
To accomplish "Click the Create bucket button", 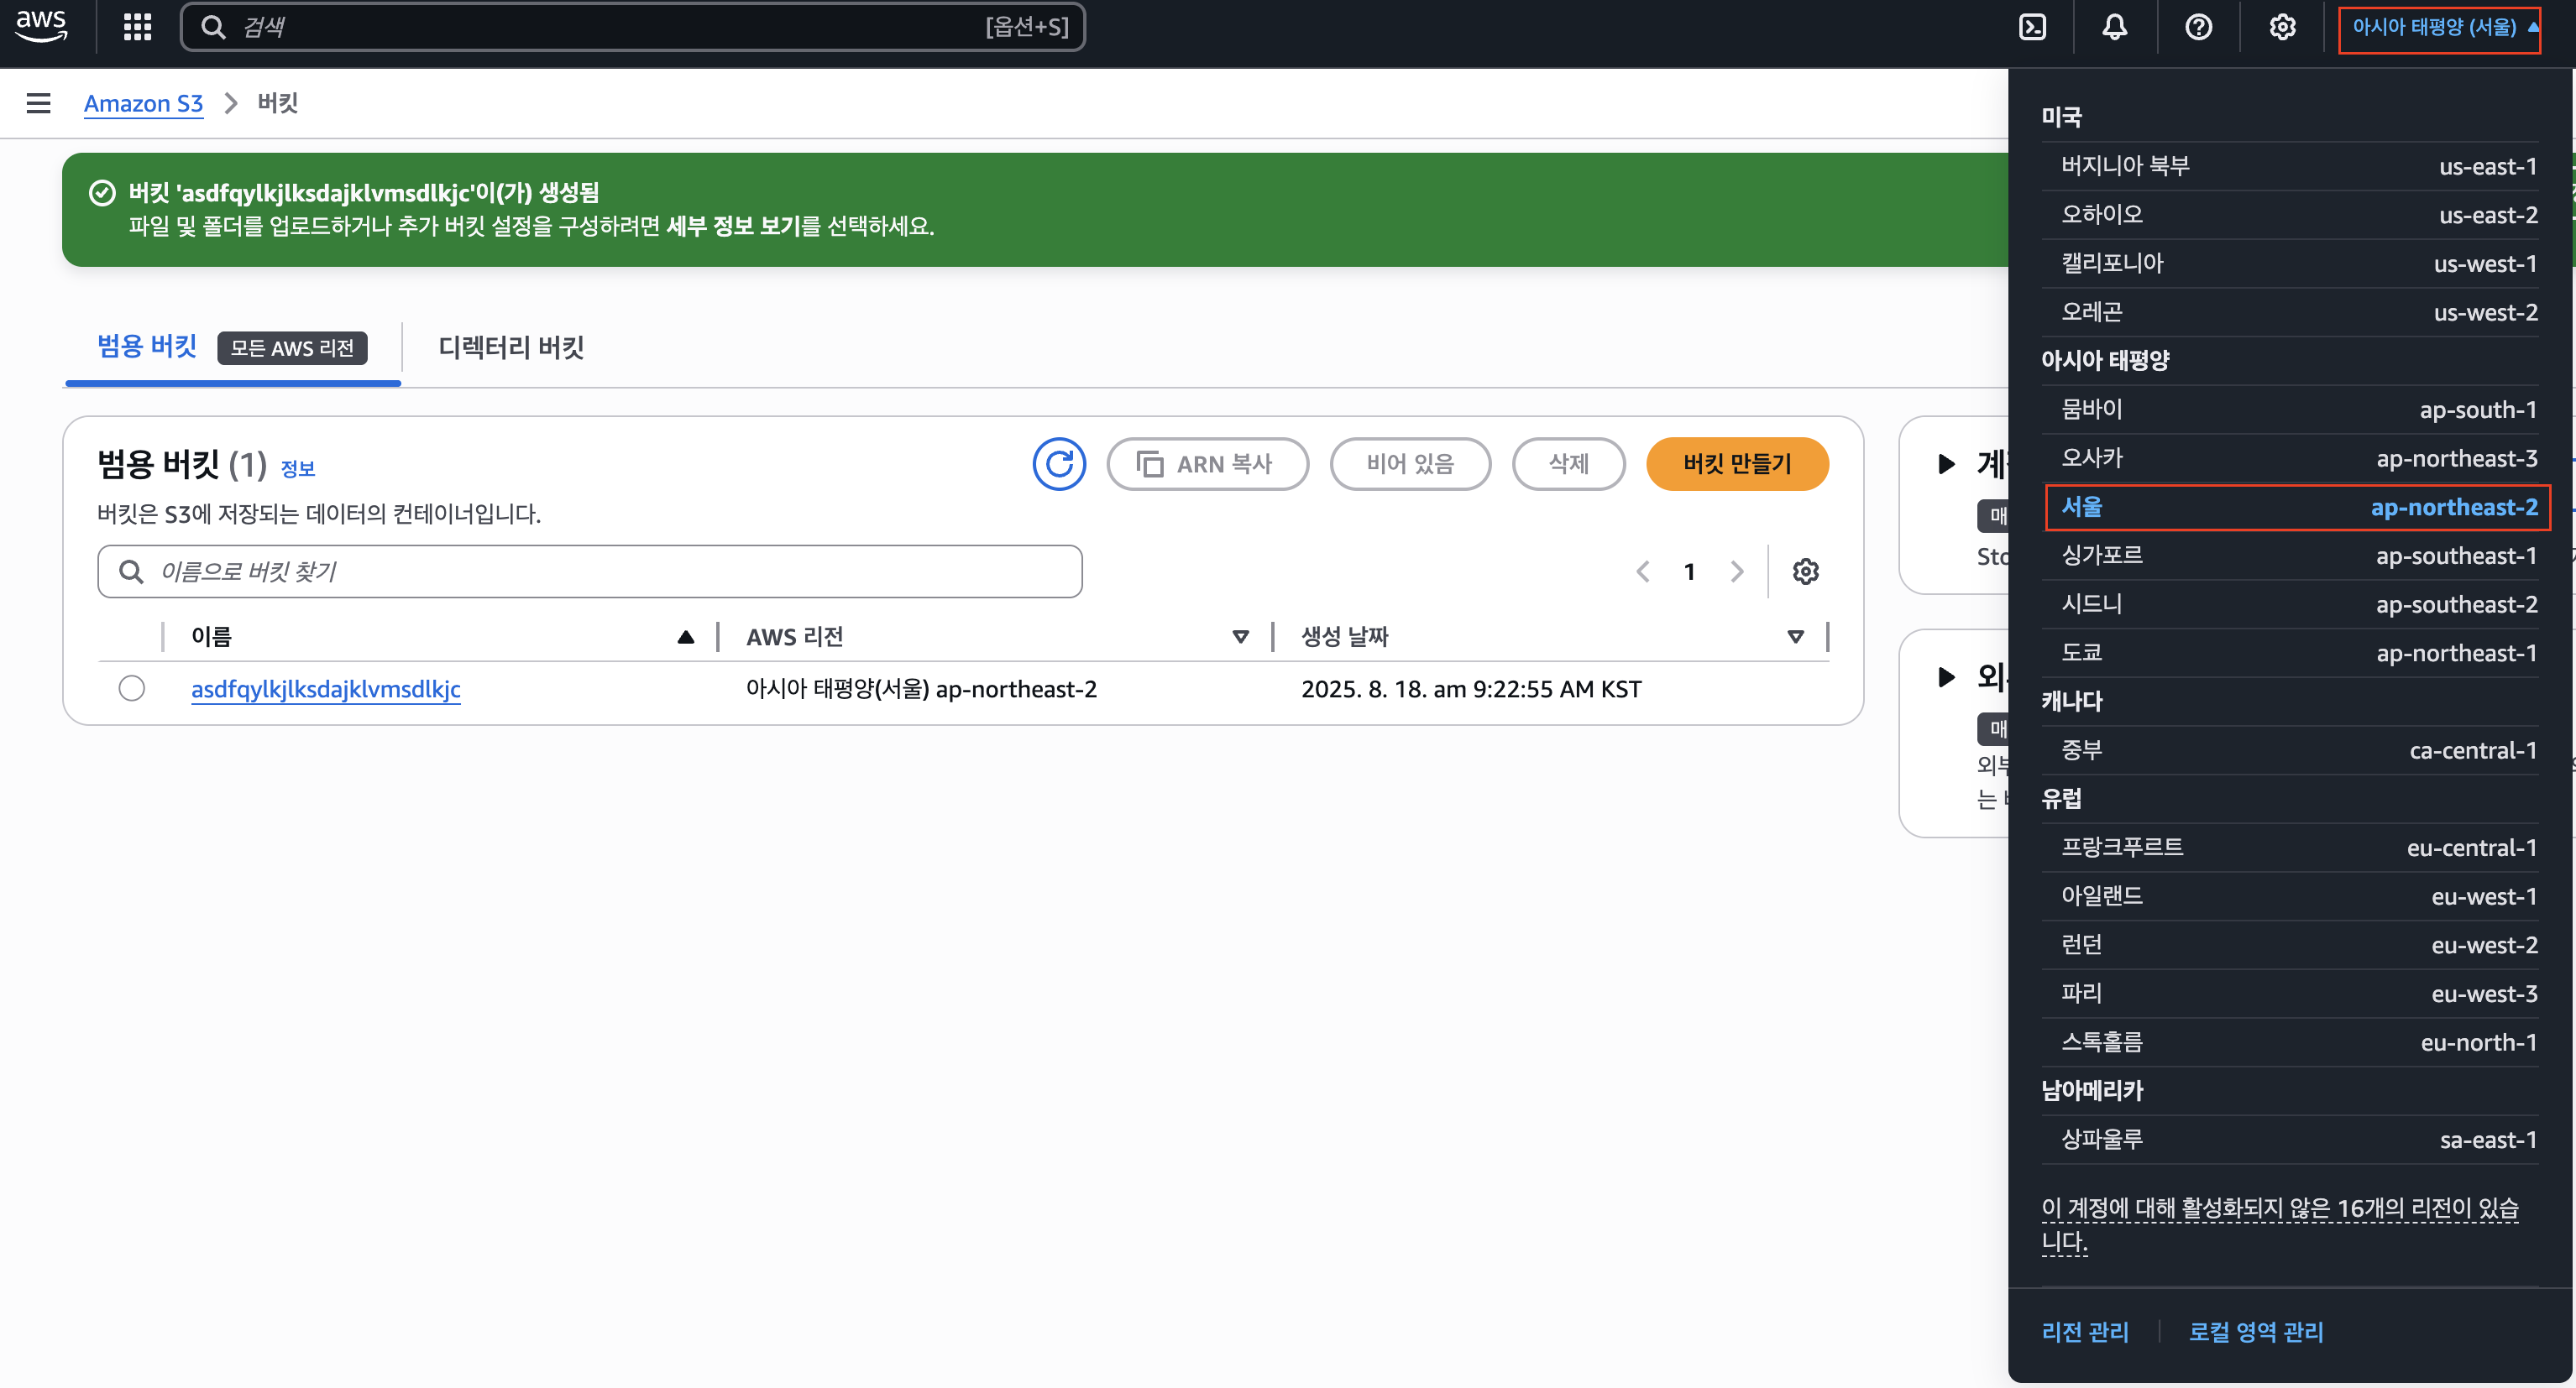I will (x=1736, y=464).
